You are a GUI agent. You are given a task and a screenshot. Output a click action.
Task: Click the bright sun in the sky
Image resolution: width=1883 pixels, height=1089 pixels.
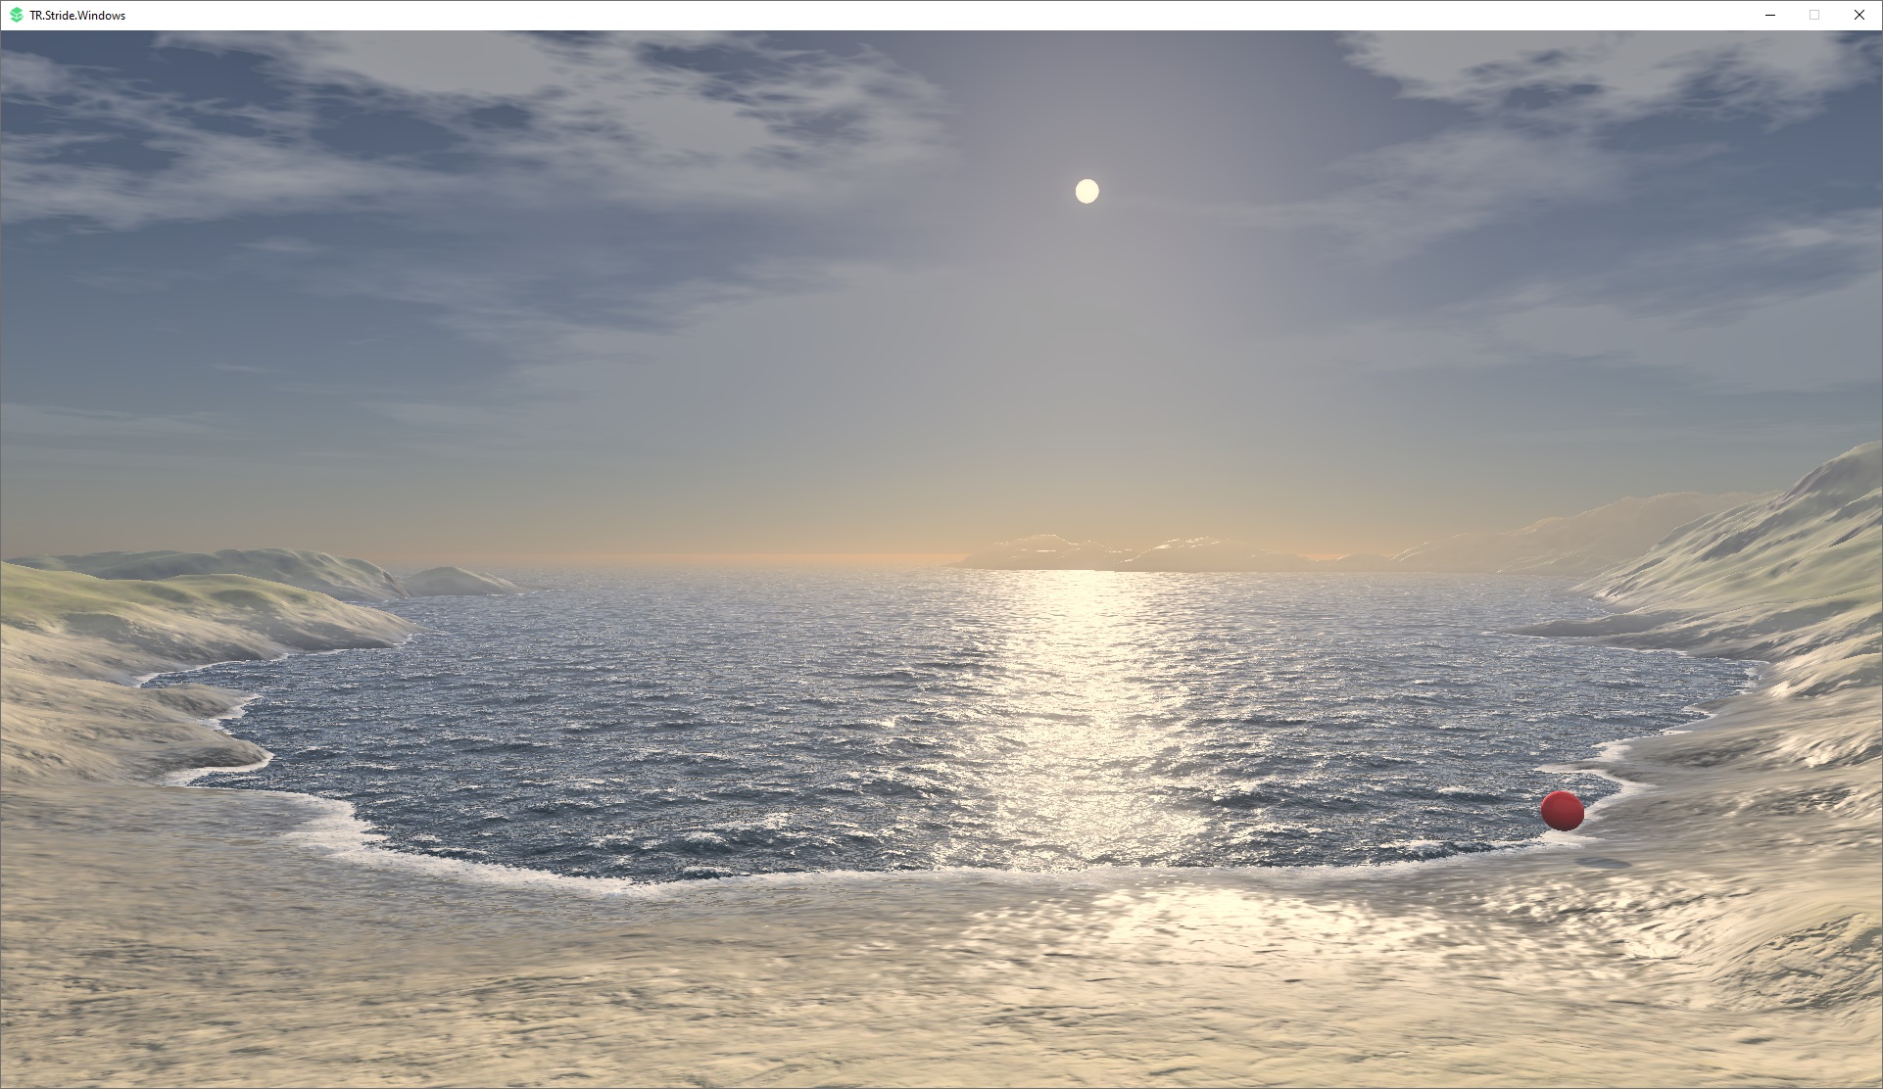(1086, 191)
